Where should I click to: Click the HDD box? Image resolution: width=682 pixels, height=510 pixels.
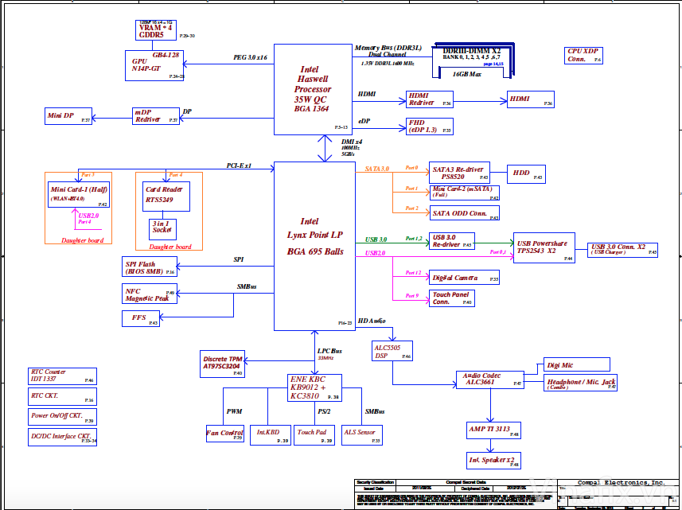[x=526, y=174]
